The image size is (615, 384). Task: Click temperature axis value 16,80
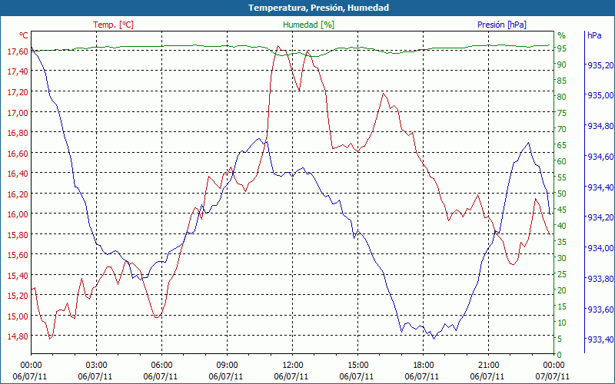(17, 133)
